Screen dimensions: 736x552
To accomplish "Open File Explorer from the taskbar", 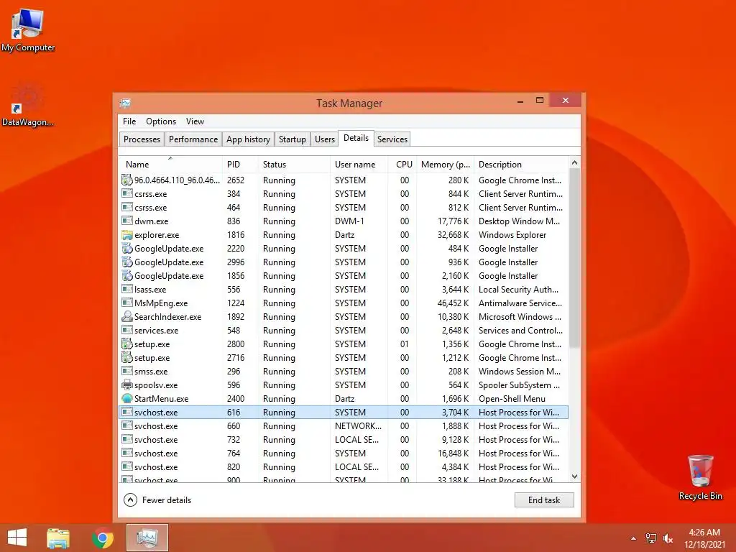I will coord(58,538).
